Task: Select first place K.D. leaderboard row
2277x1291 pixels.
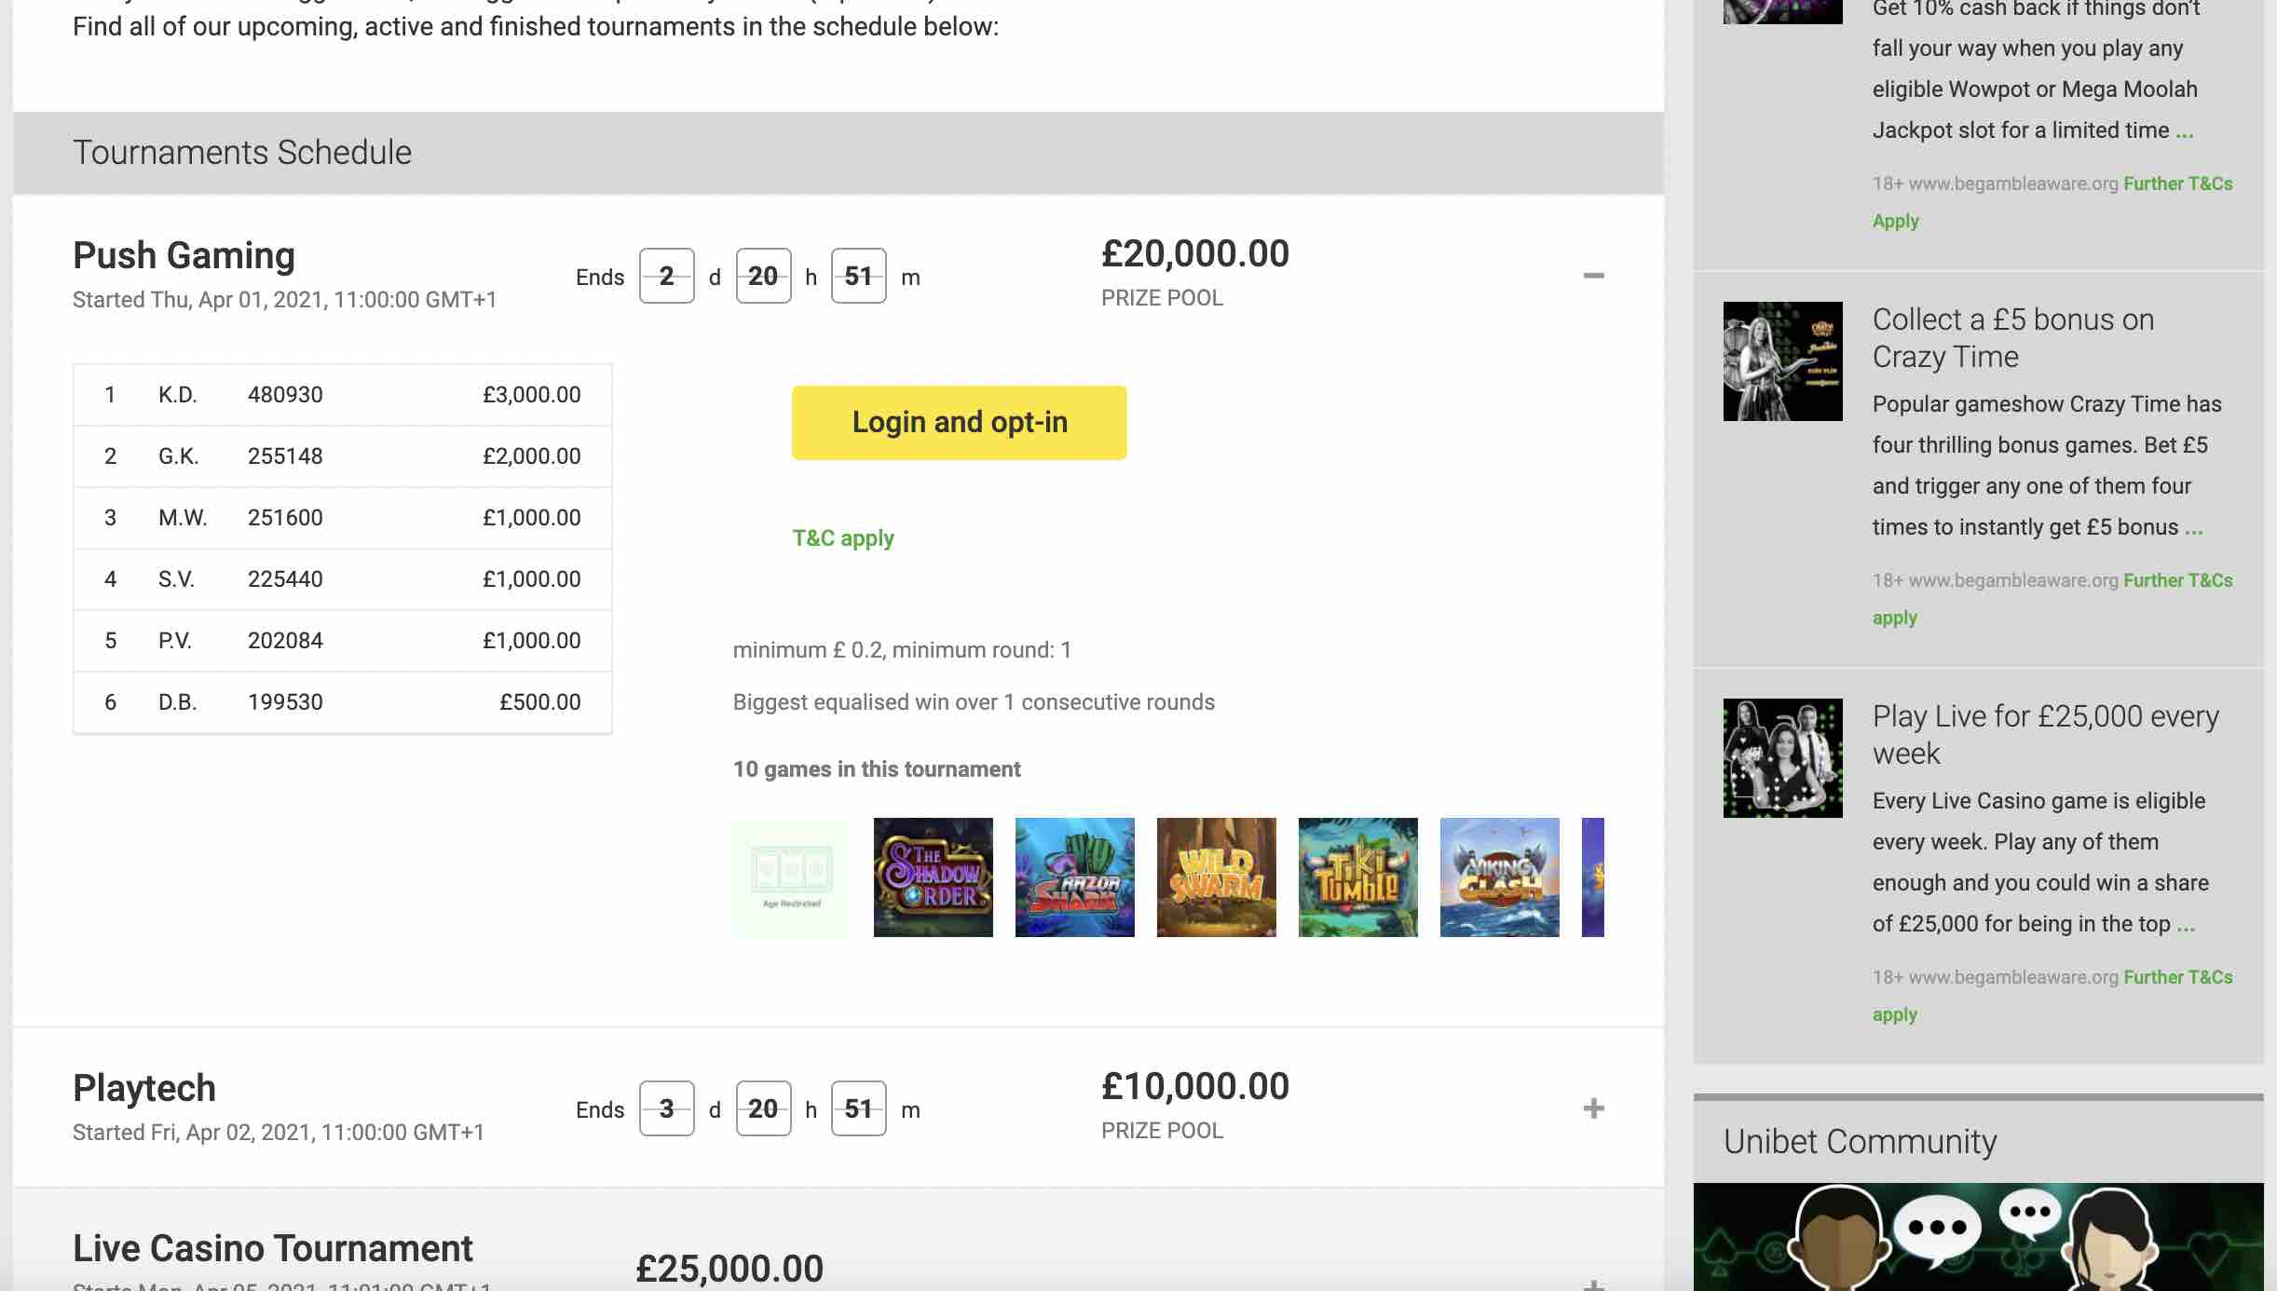Action: click(342, 395)
